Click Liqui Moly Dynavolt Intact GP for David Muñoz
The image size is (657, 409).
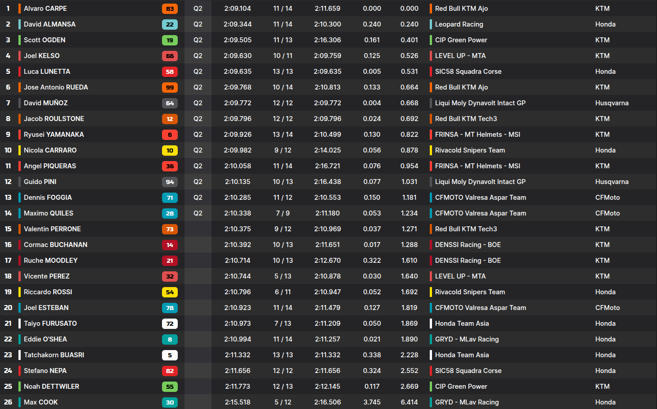coord(480,103)
